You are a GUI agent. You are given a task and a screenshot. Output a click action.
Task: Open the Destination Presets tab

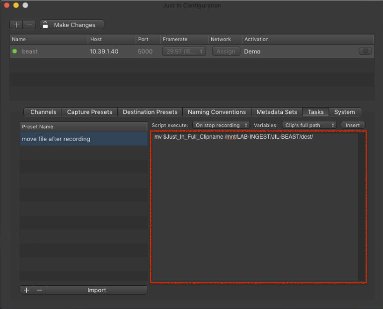(x=150, y=112)
